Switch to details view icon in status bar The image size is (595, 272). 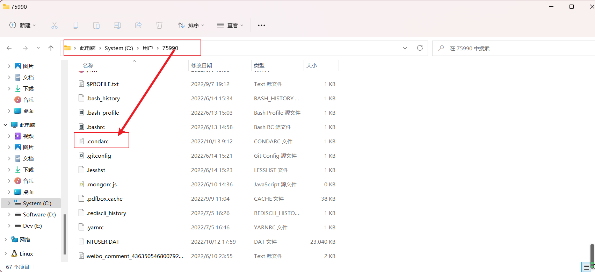coord(586,267)
